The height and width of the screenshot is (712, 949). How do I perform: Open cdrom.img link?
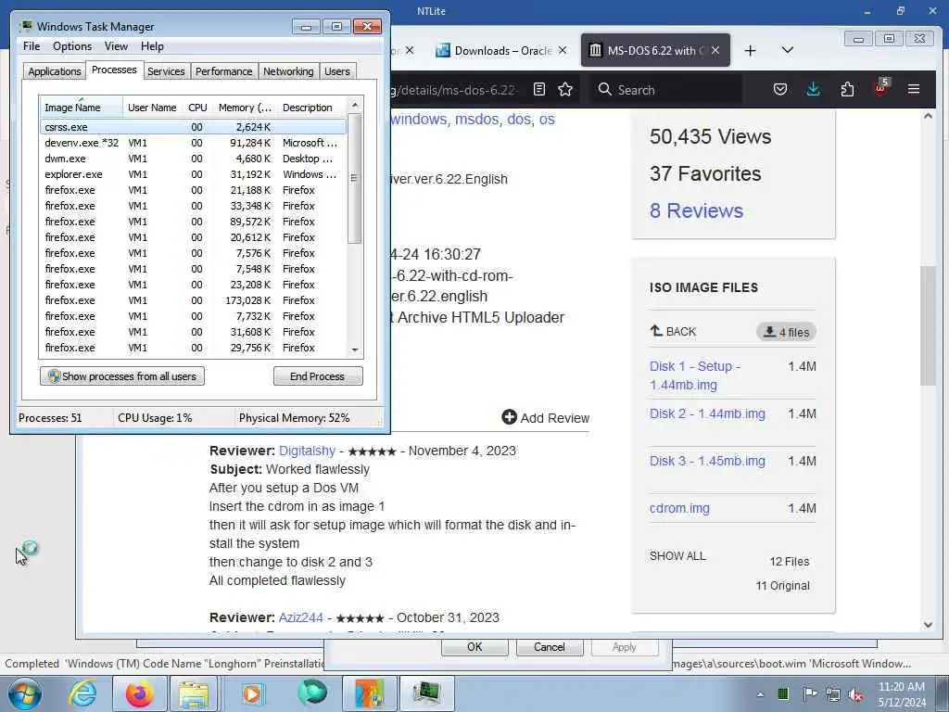[x=679, y=508]
